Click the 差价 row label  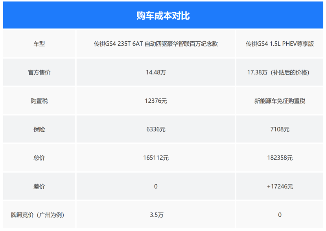click(x=39, y=187)
